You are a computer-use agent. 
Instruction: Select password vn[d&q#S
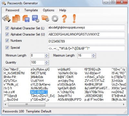pos(64,70)
